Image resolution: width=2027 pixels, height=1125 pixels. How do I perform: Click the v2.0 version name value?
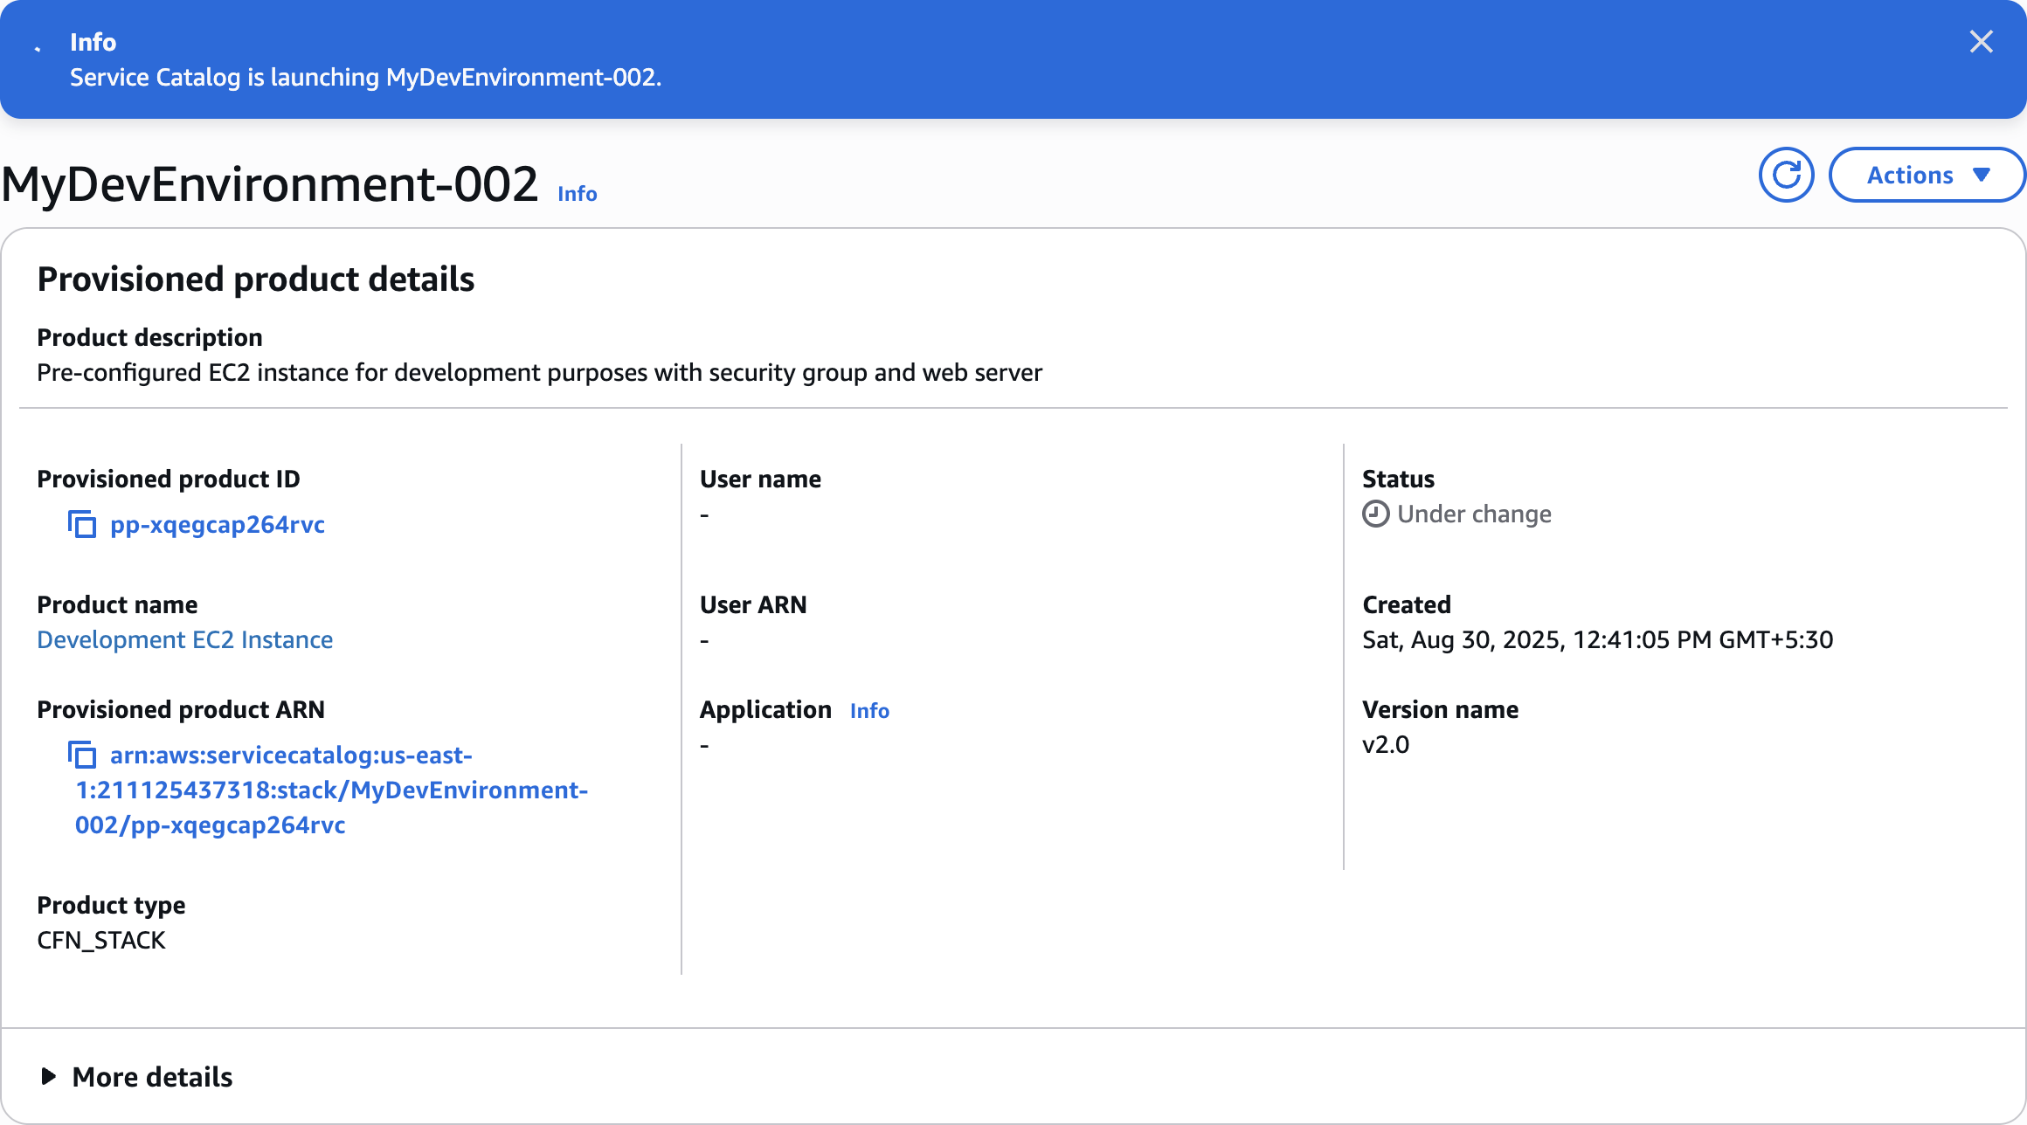(1386, 745)
